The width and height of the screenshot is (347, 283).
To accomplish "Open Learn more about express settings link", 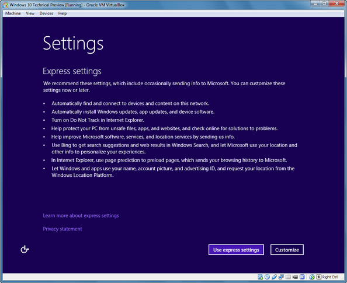I will coord(81,215).
